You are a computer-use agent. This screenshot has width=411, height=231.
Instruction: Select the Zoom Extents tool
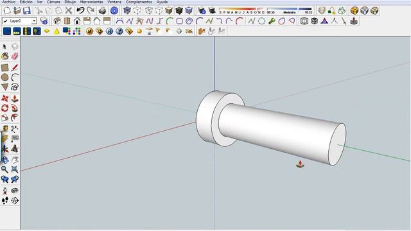pyautogui.click(x=15, y=169)
